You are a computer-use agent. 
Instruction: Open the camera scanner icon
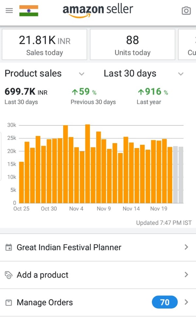(186, 11)
